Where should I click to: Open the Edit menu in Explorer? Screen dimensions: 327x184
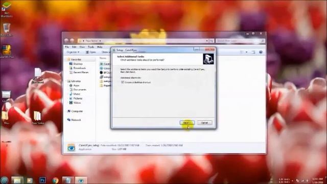pos(74,47)
